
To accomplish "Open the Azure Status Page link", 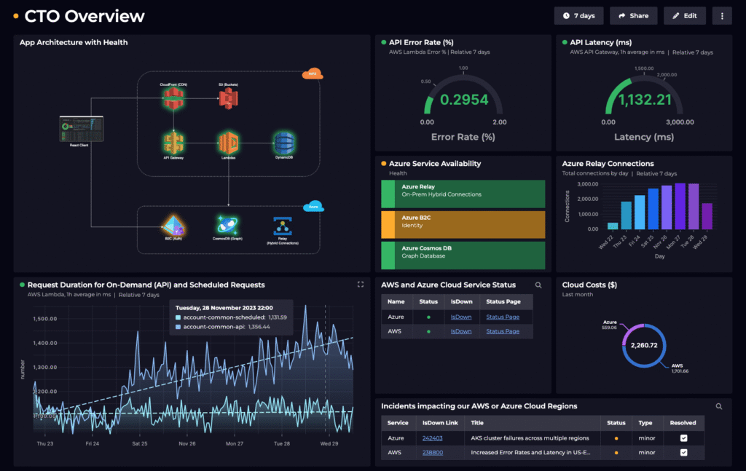I will click(x=503, y=317).
